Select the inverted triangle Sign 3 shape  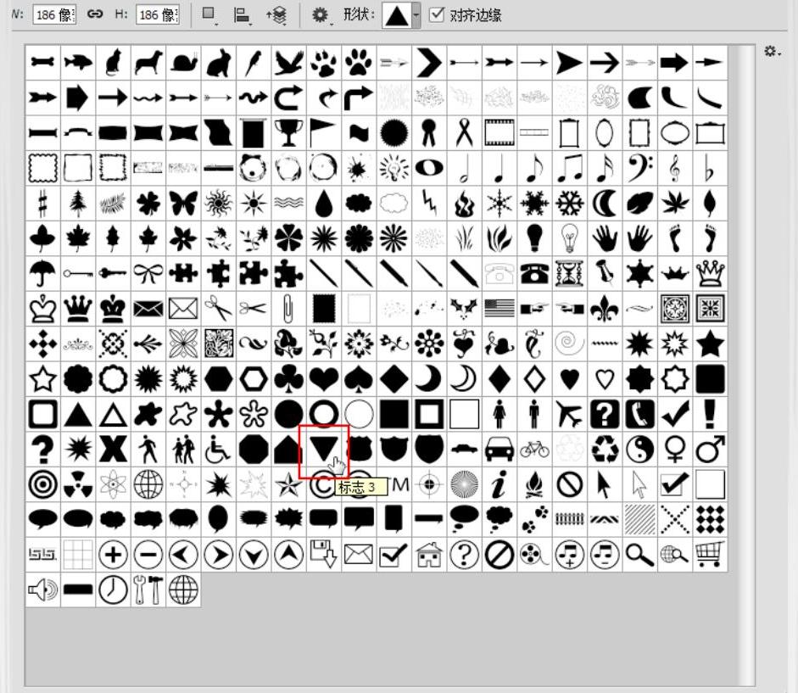tap(324, 449)
